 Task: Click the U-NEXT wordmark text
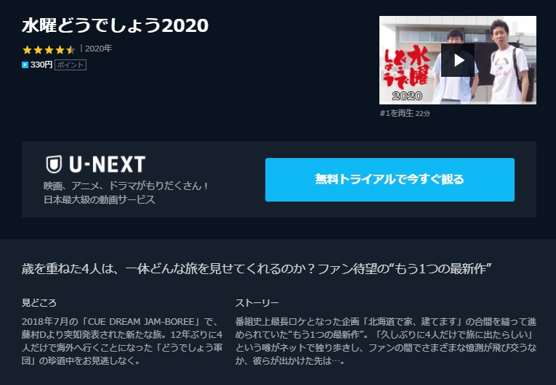107,165
